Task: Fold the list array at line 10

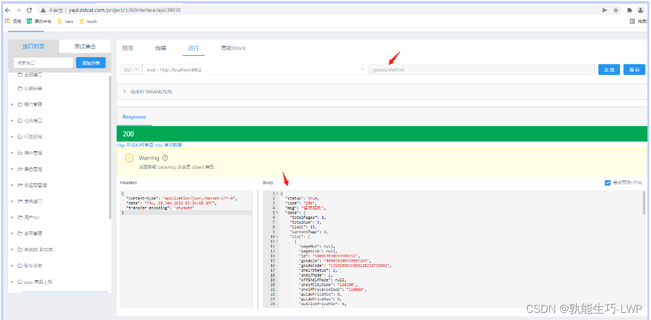Action: click(277, 236)
